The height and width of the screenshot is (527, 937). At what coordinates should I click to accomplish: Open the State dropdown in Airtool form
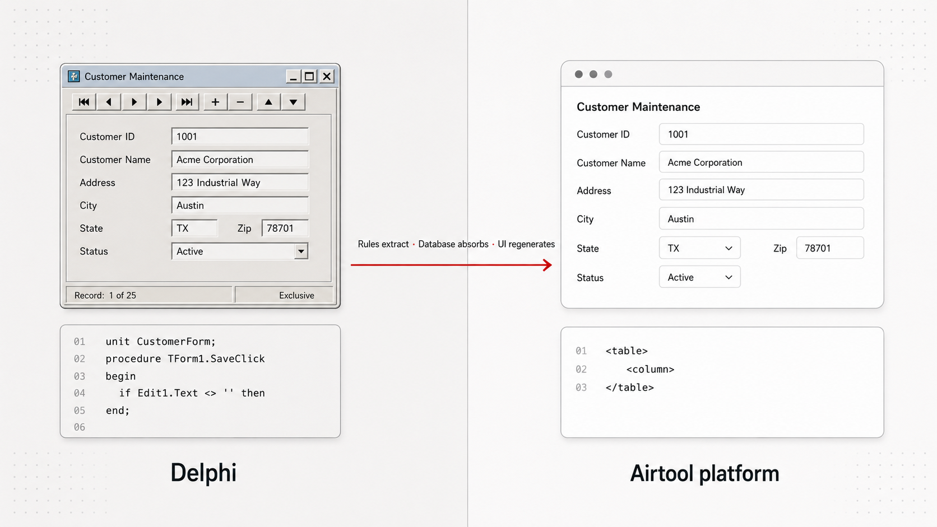coord(699,248)
